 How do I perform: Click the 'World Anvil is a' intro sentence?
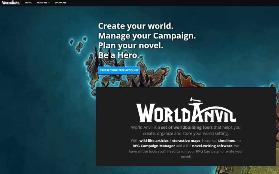click(145, 127)
